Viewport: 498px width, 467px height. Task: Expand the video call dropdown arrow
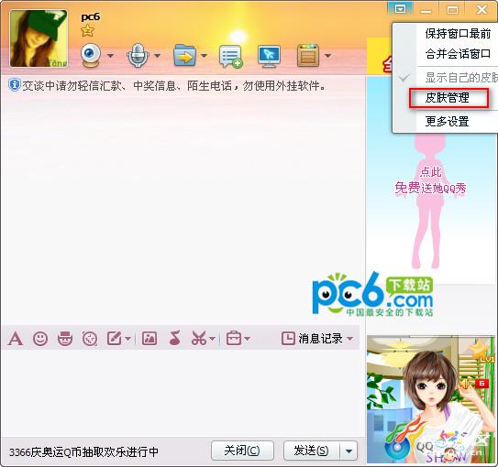[110, 56]
